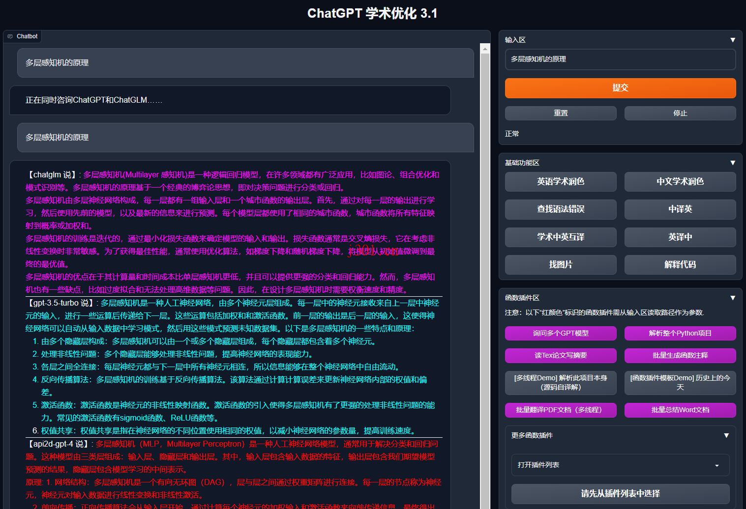
Task: Click the 提交 submit button
Action: point(620,88)
